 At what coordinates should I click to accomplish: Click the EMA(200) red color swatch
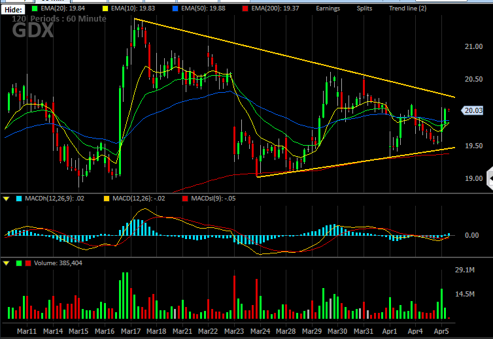(x=245, y=8)
